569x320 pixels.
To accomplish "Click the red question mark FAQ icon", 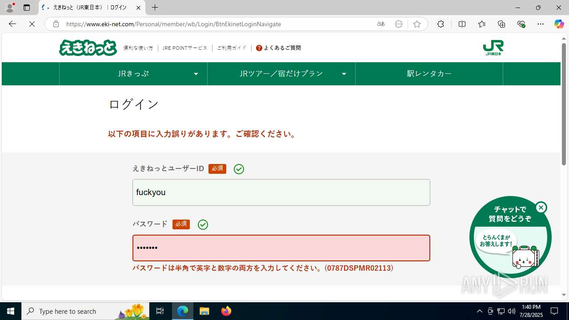I will pyautogui.click(x=259, y=48).
